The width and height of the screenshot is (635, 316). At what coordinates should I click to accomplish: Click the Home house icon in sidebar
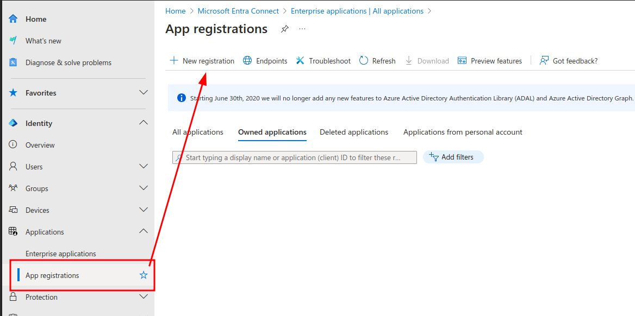(x=14, y=19)
